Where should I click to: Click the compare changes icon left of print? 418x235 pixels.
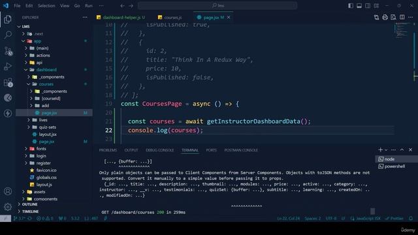(376, 18)
